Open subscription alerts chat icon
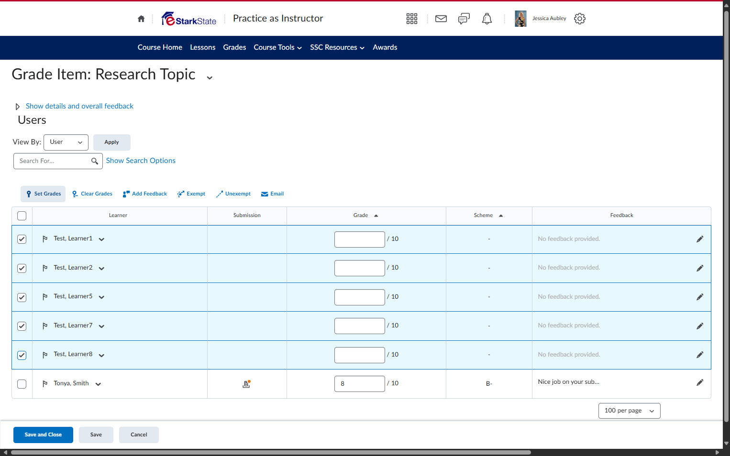Screen dimensions: 730x456 pyautogui.click(x=464, y=19)
